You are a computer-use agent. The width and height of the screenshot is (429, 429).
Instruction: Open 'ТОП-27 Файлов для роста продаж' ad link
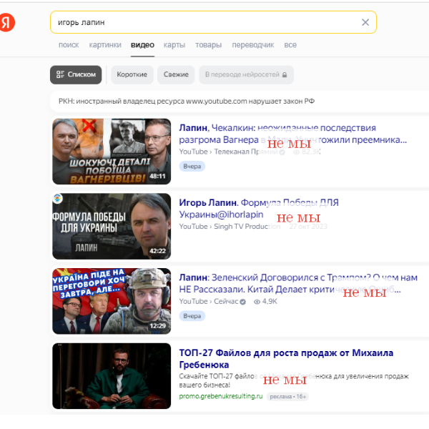tap(286, 359)
